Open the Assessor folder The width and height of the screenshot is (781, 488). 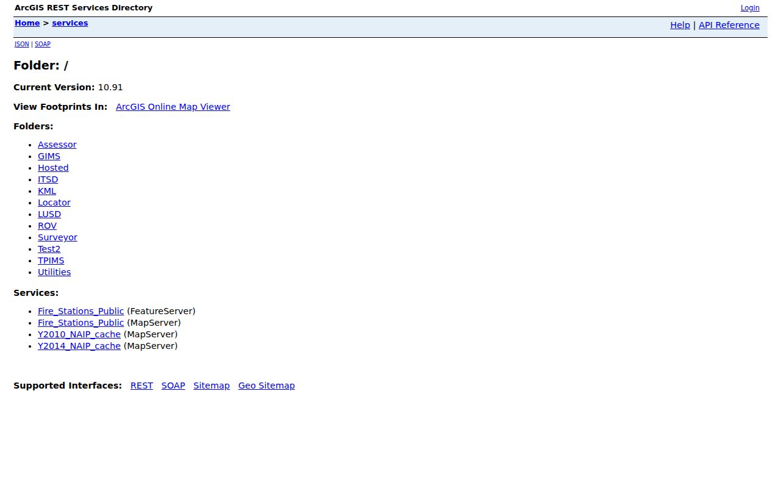coord(57,145)
